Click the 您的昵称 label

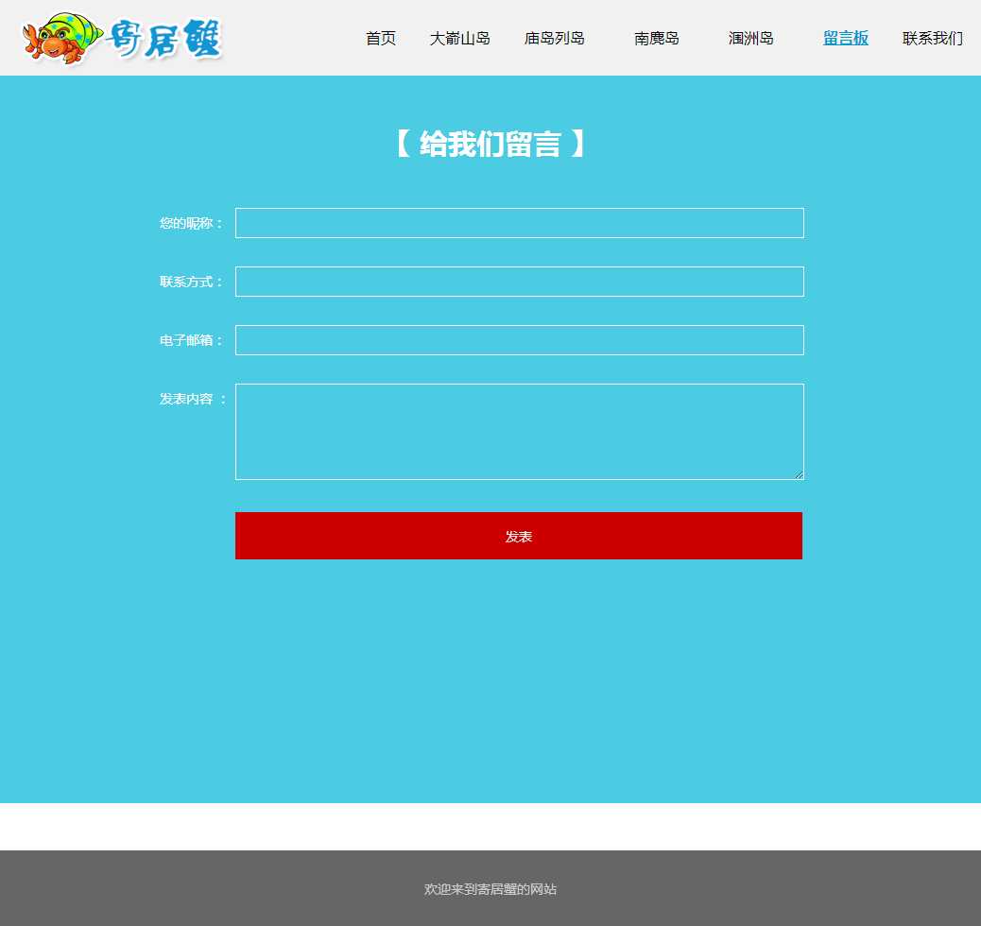[192, 223]
